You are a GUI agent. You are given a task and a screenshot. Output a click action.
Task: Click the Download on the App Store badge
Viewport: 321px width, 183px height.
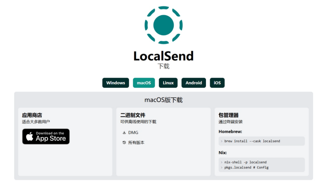[46, 136]
